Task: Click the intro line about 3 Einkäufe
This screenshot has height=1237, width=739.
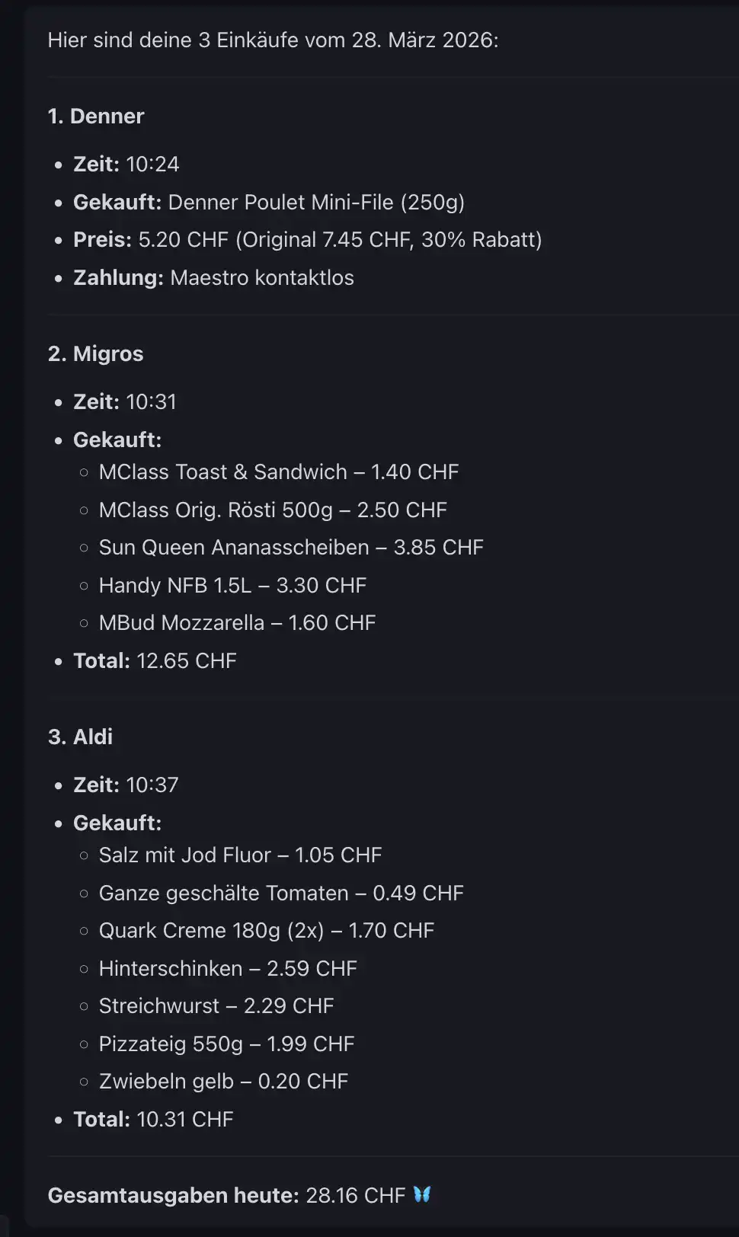Action: pos(273,40)
